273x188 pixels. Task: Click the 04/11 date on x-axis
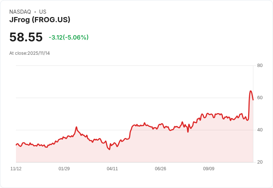click(112, 169)
